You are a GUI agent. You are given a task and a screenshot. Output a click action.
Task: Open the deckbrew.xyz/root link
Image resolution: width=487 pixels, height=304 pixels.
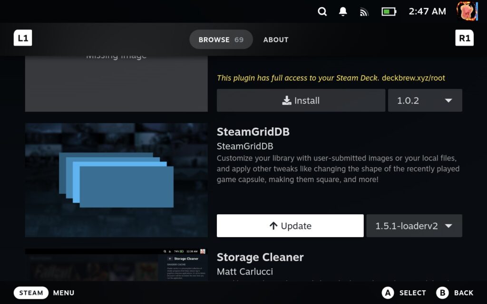pyautogui.click(x=413, y=78)
